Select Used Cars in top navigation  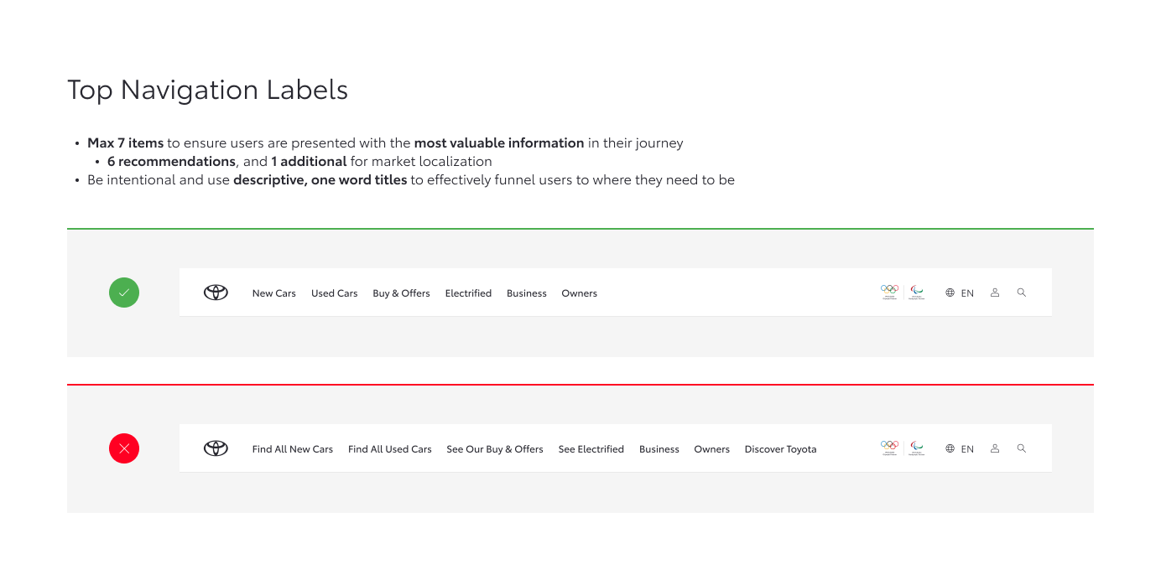tap(334, 293)
